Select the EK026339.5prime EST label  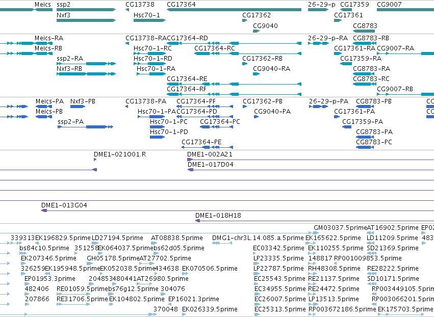(210, 309)
